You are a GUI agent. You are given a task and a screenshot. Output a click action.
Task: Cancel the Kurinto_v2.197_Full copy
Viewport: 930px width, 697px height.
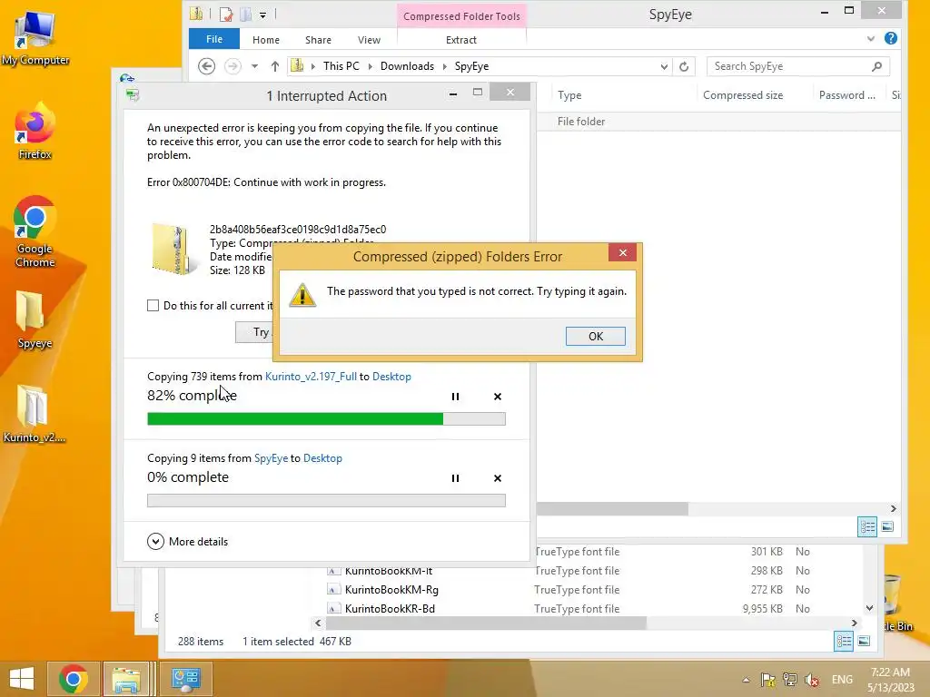[498, 397]
